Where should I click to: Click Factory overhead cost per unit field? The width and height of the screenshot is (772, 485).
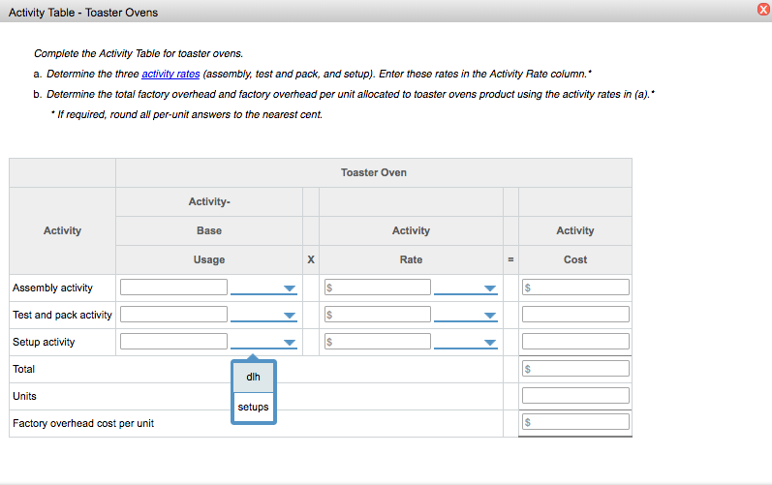pyautogui.click(x=575, y=422)
